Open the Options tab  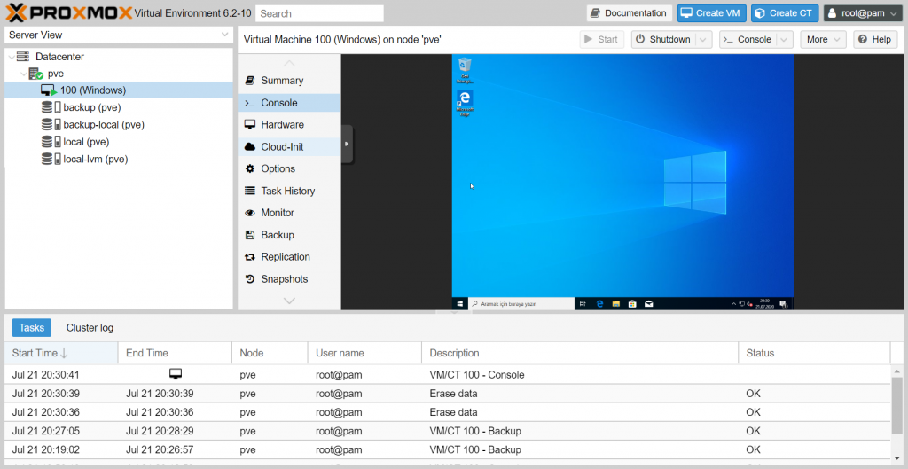click(x=289, y=168)
